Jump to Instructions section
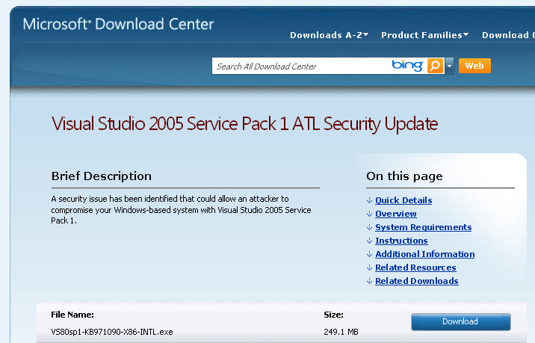Image resolution: width=535 pixels, height=343 pixels. coord(401,241)
